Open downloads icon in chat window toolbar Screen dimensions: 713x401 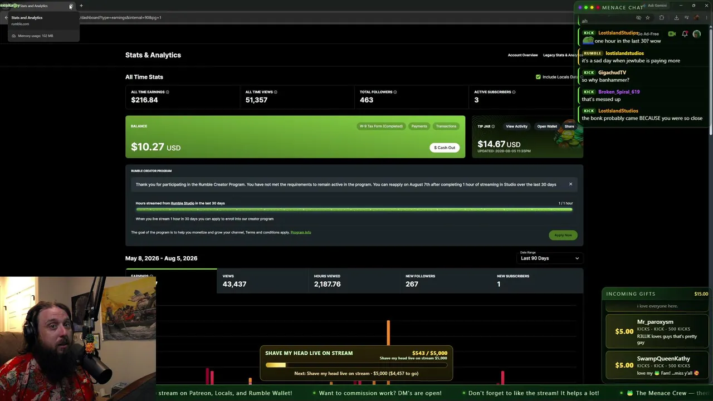[676, 18]
